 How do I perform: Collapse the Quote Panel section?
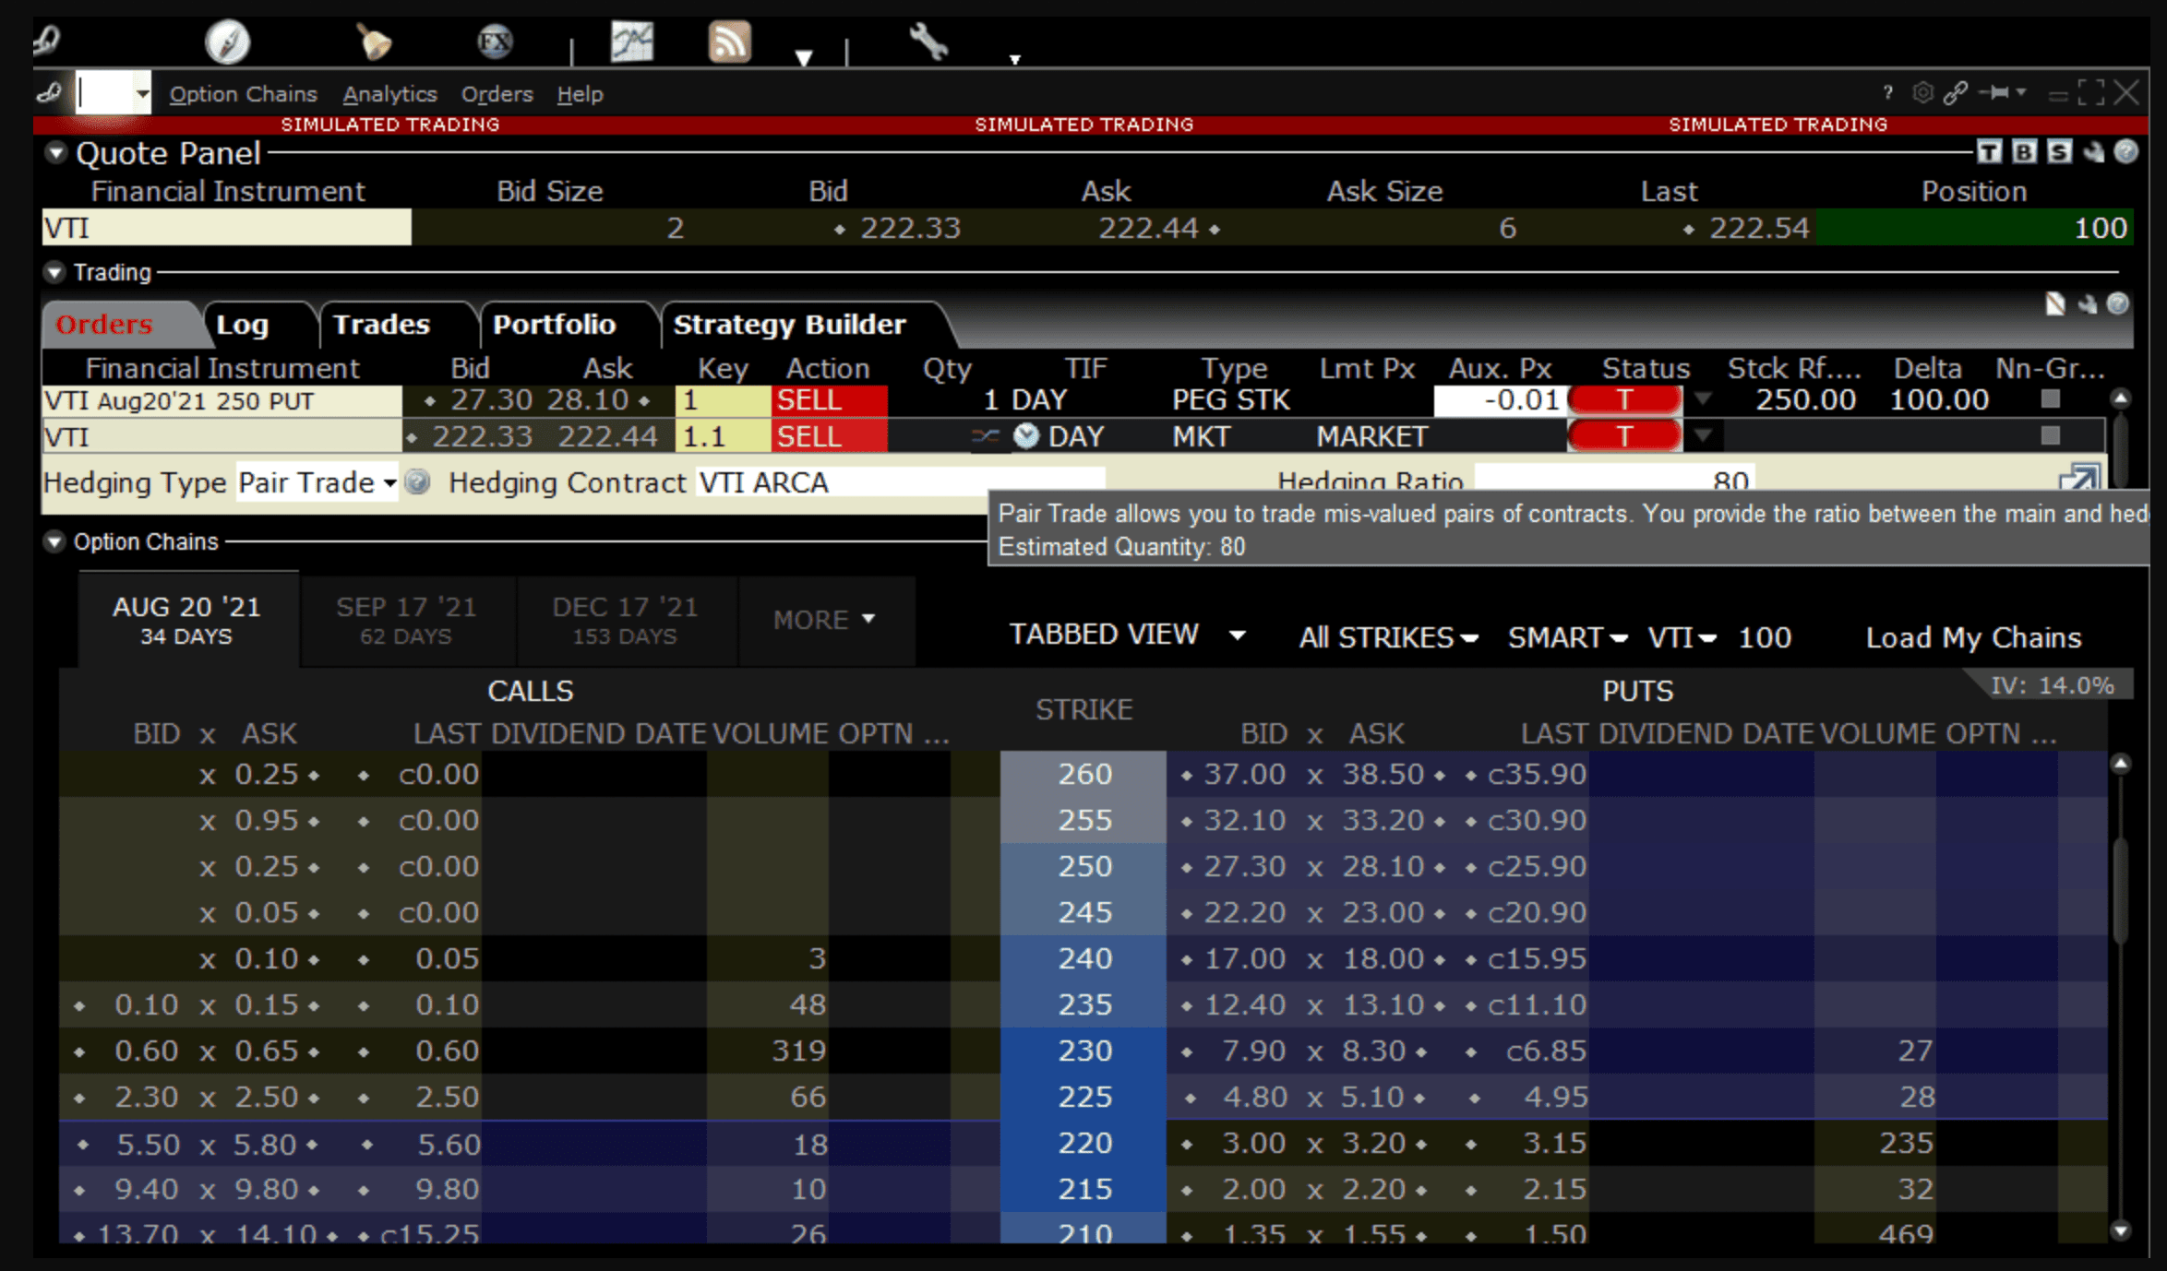click(x=56, y=153)
